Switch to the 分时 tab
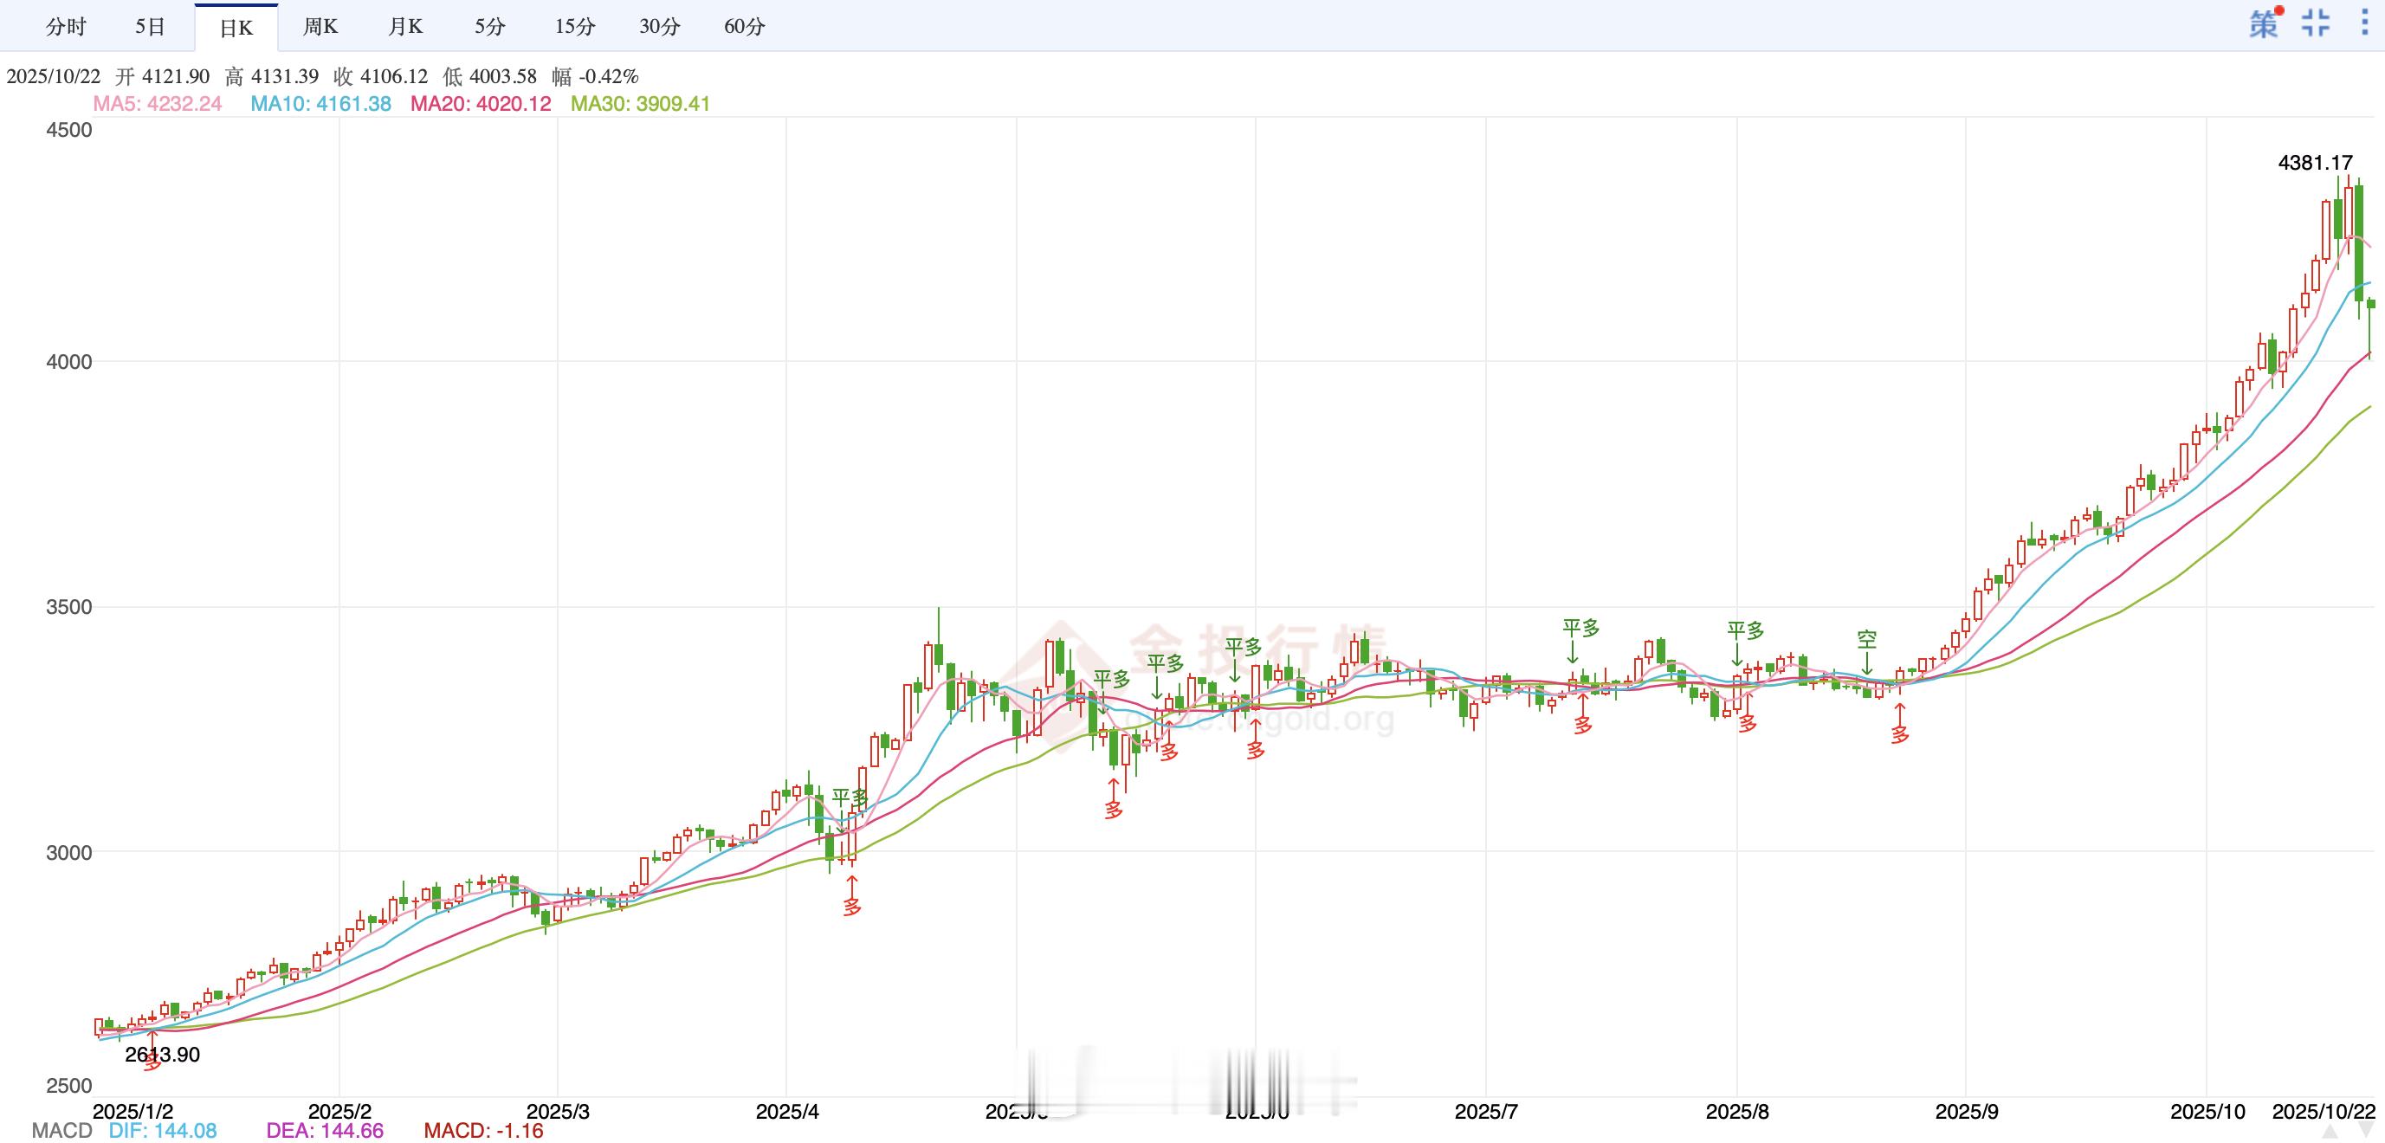The image size is (2385, 1143). (66, 27)
